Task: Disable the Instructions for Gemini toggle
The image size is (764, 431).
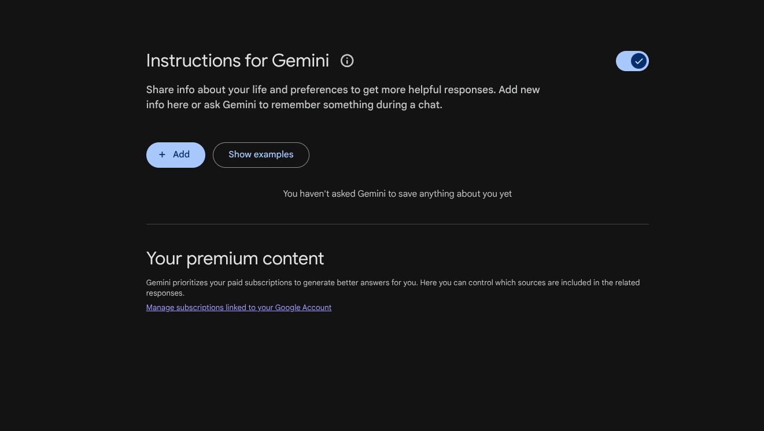Action: [632, 61]
